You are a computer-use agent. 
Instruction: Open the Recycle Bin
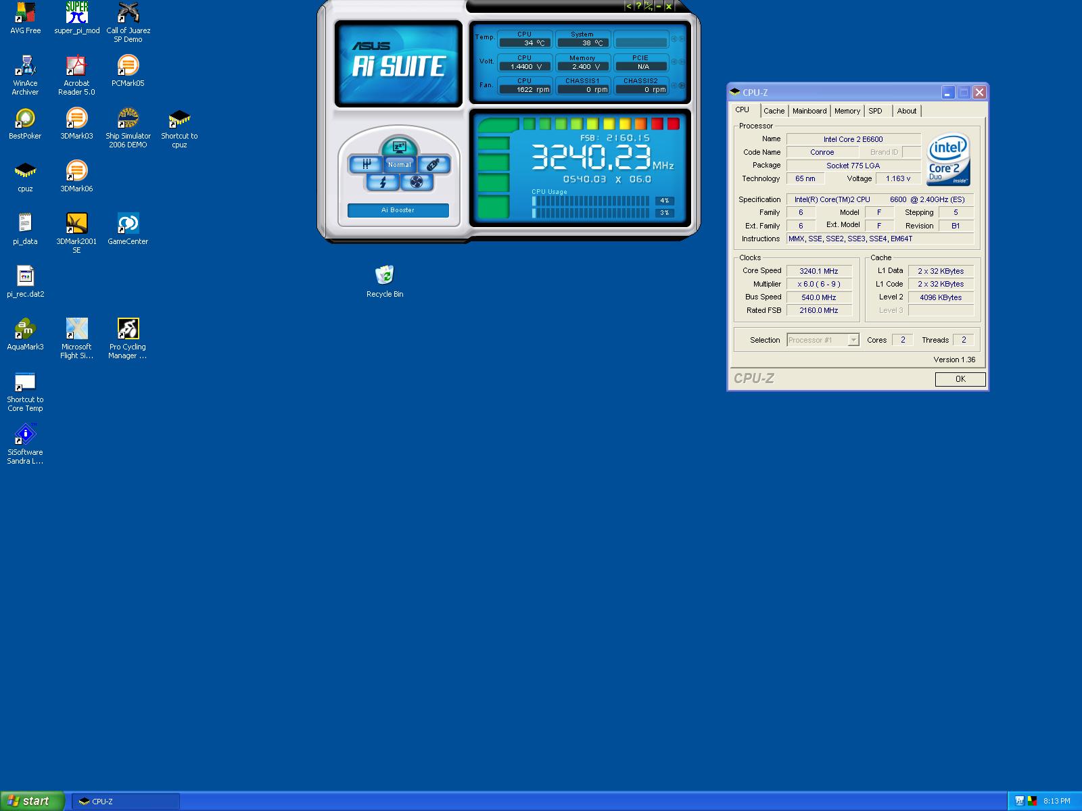(x=385, y=282)
